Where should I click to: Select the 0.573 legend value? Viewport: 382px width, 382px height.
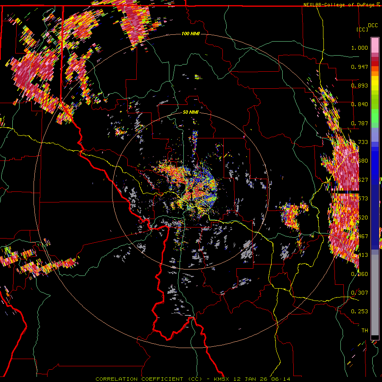click(360, 199)
